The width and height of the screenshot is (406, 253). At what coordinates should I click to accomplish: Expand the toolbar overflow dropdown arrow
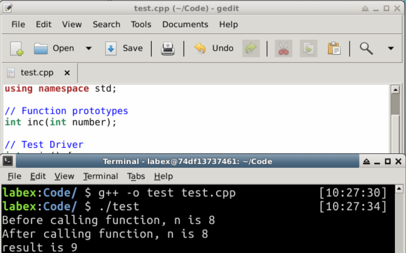click(x=390, y=49)
